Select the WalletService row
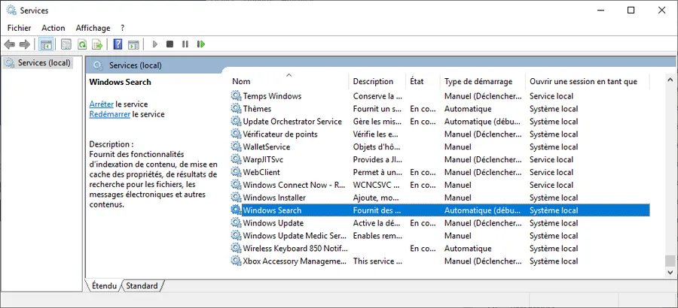 point(440,146)
